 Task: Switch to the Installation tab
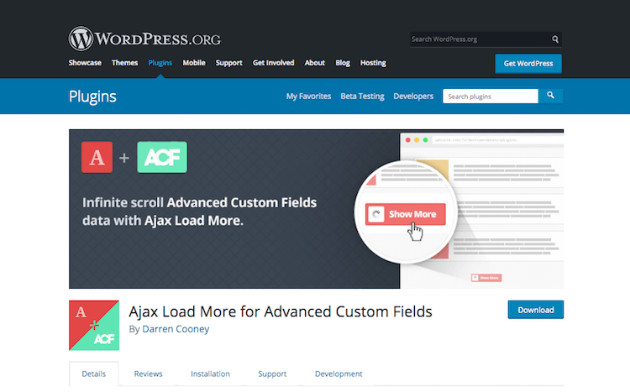point(210,374)
